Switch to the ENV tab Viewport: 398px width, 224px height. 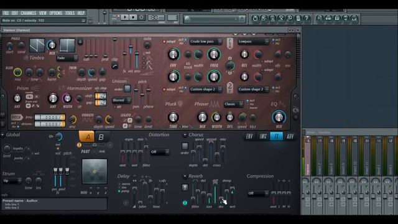249,136
